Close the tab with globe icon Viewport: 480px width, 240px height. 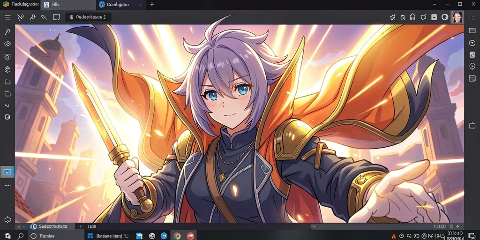(140, 5)
